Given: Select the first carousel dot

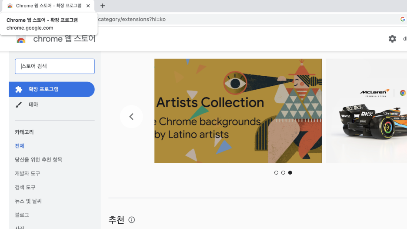Looking at the screenshot, I should (x=276, y=172).
